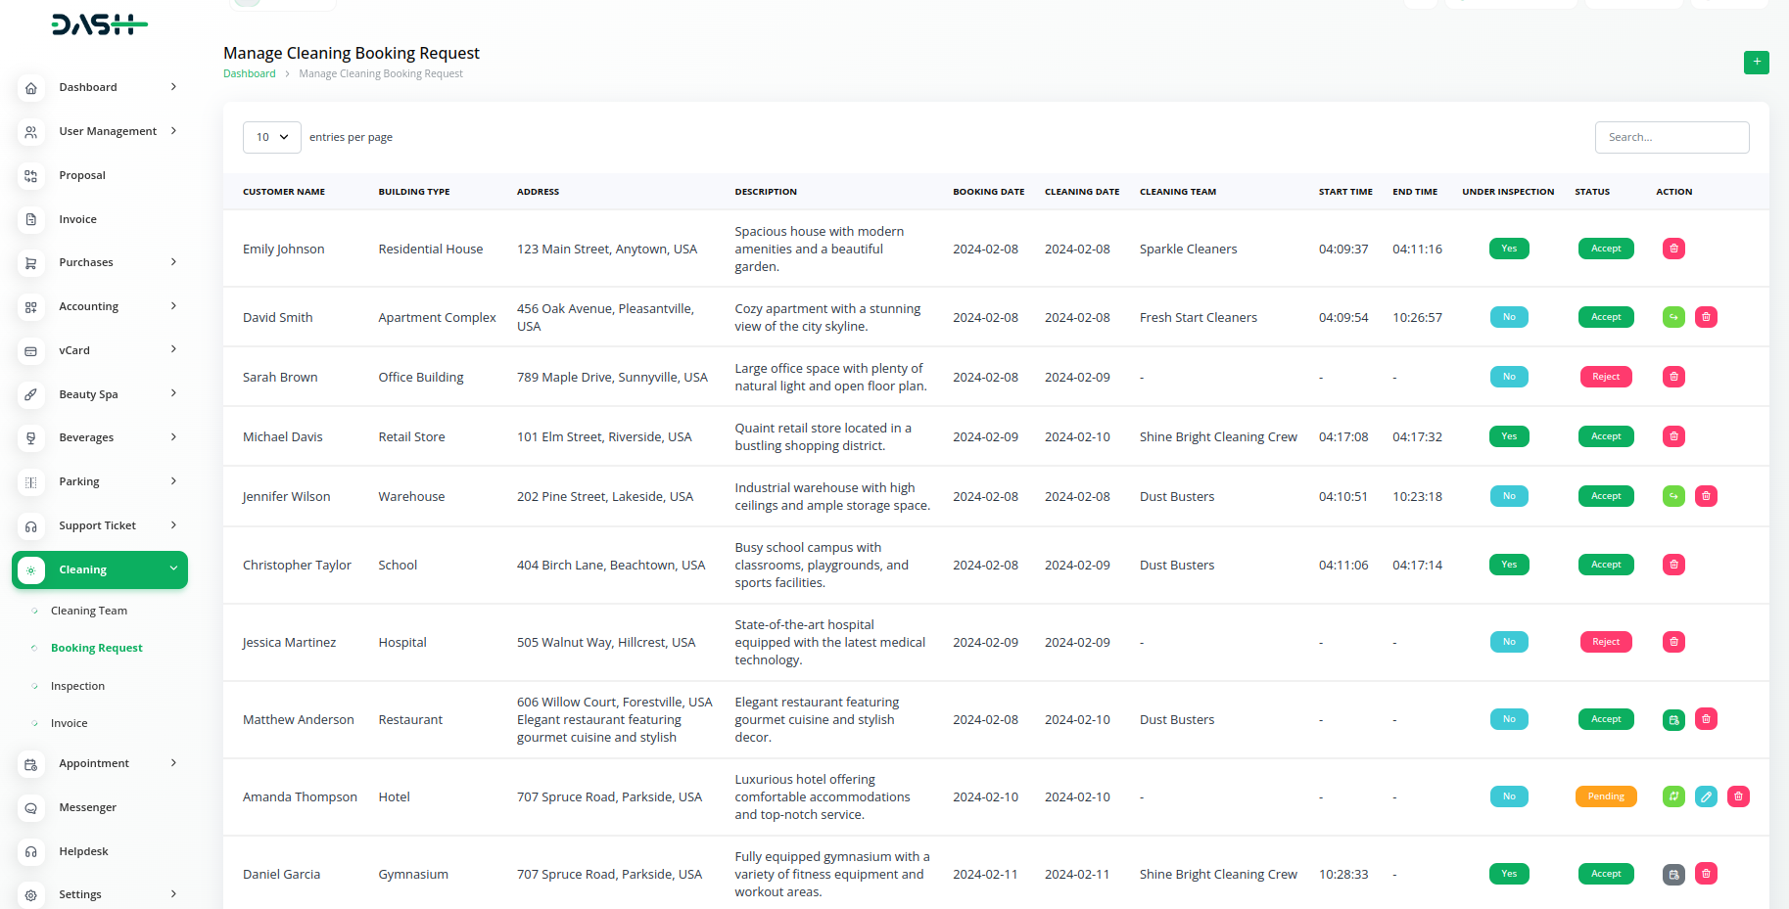Delete Jessica Martinez's hospital booking
Viewport: 1789px width, 909px height.
pos(1673,642)
